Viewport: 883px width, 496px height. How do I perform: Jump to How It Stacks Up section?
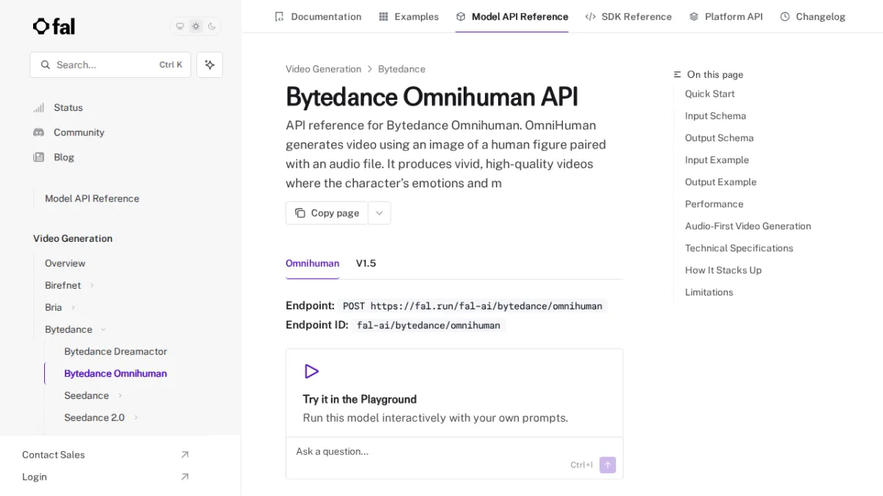[x=723, y=270]
